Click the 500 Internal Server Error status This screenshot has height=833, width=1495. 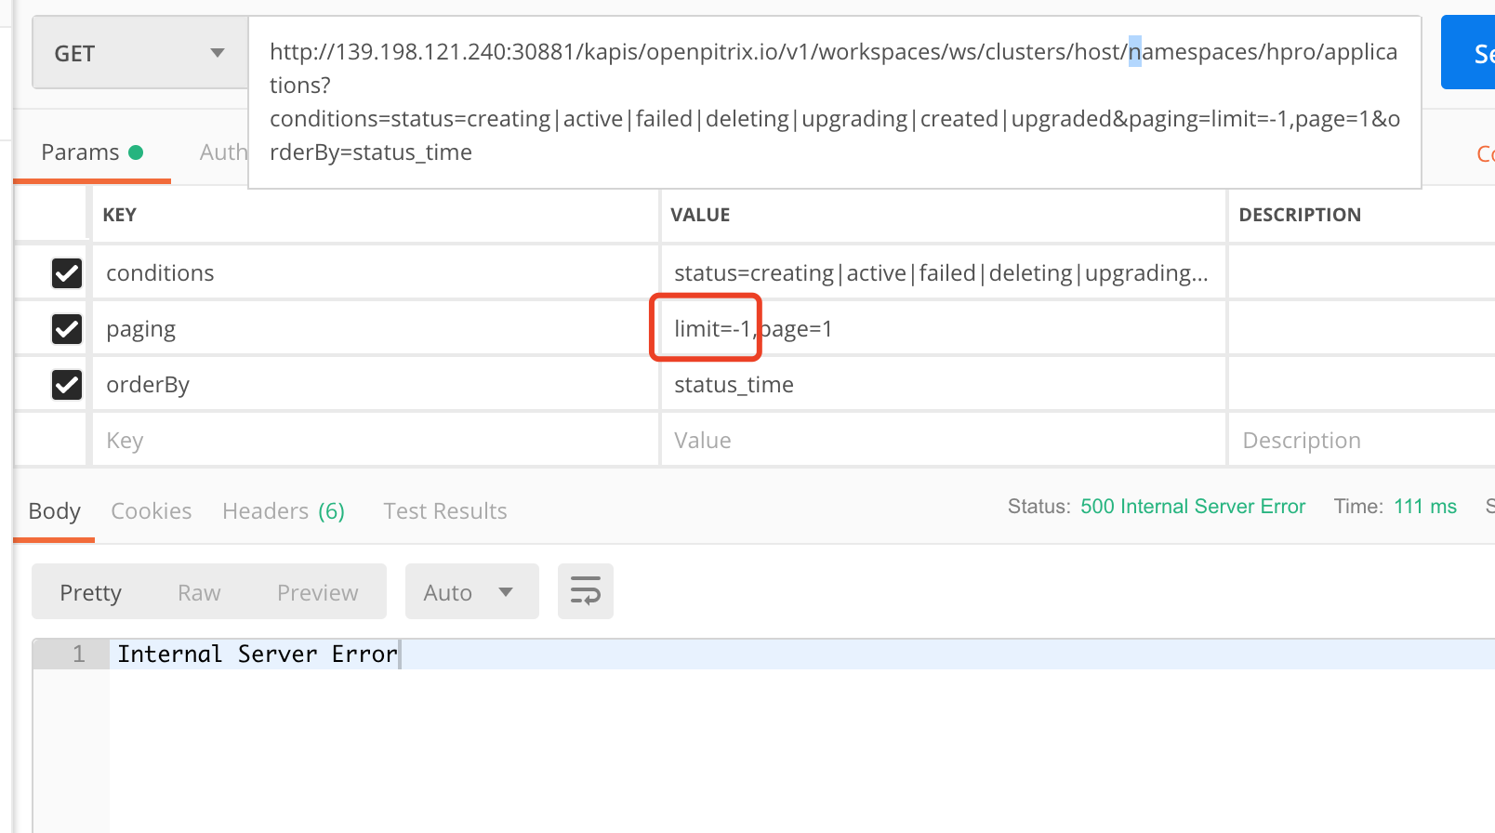pyautogui.click(x=1193, y=507)
